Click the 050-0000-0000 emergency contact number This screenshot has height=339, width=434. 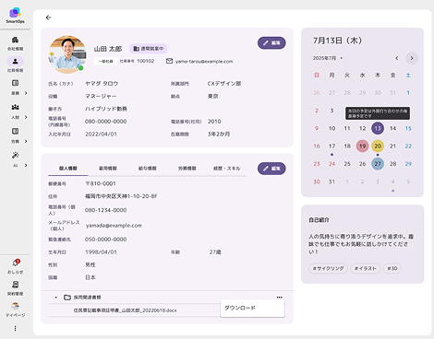(106, 240)
